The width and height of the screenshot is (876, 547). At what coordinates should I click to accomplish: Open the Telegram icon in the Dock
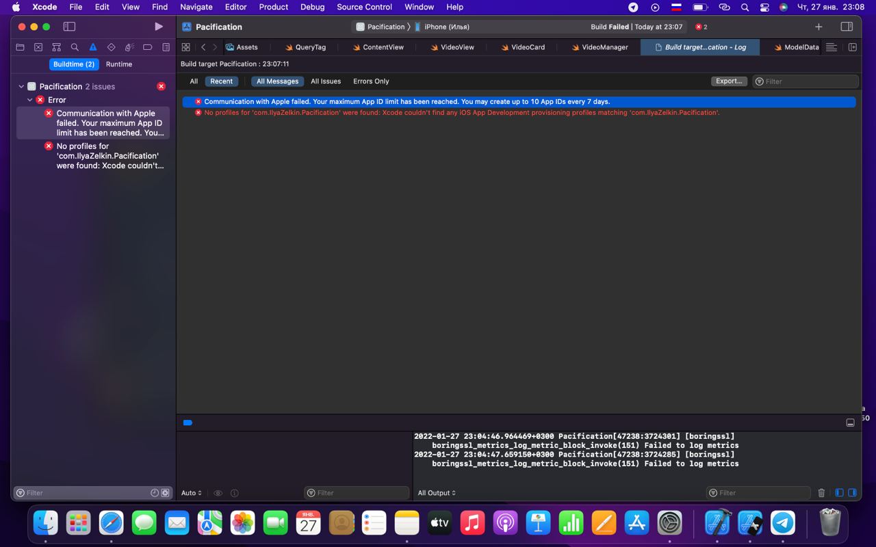click(783, 523)
